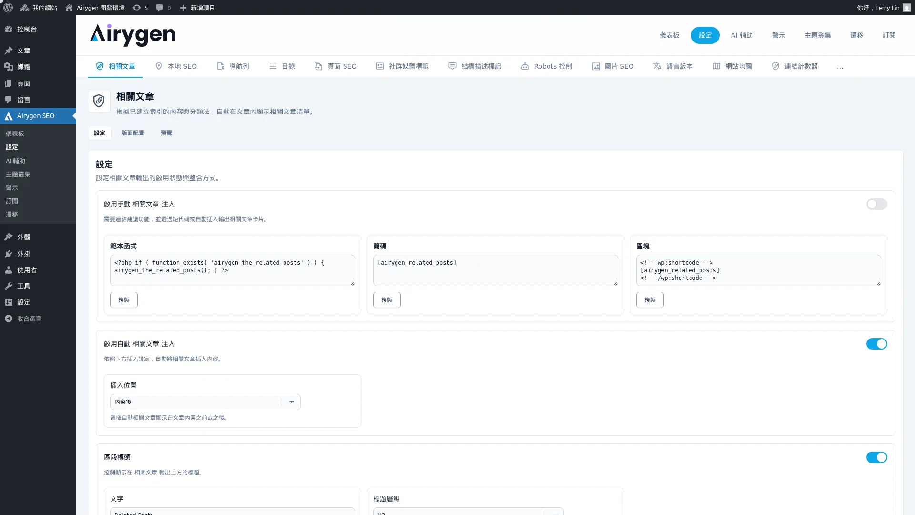Open the 結構描述標記 tab

[x=475, y=66]
